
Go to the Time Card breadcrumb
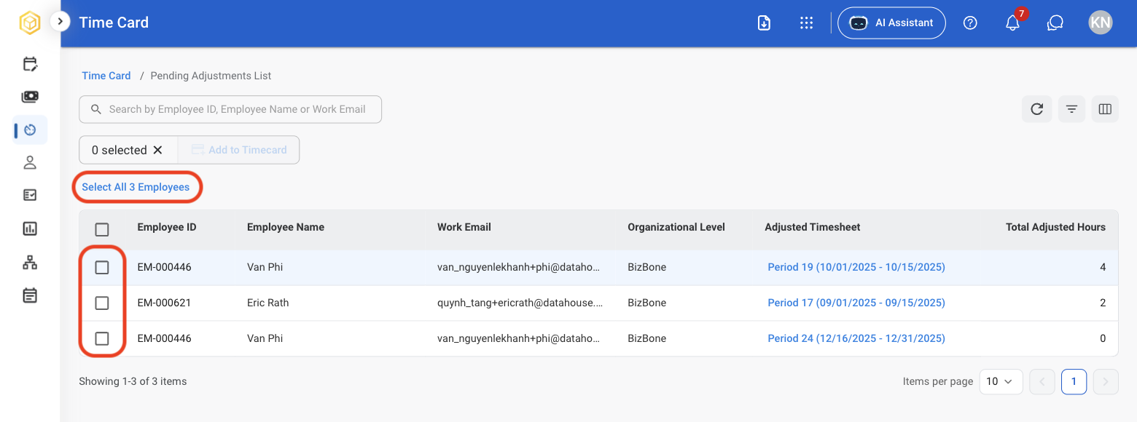click(x=106, y=76)
